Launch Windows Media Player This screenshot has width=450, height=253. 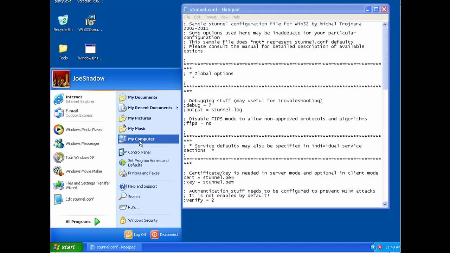click(84, 129)
